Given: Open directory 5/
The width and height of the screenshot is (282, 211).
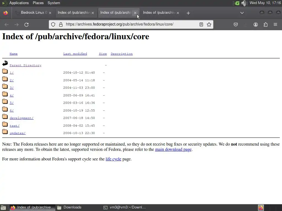Looking at the screenshot, I should point(12,103).
